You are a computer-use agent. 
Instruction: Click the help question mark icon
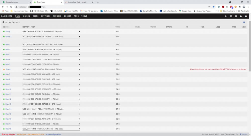[246, 16]
